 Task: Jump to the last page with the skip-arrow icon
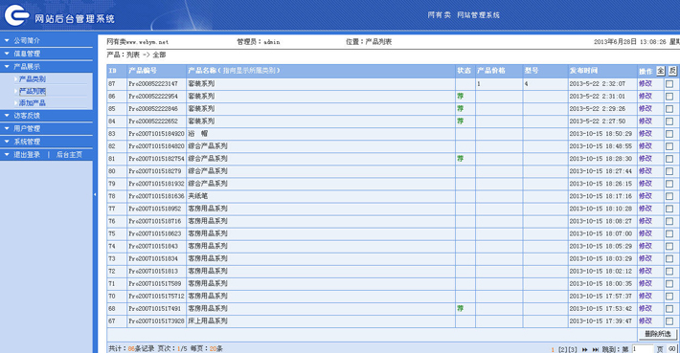point(596,349)
